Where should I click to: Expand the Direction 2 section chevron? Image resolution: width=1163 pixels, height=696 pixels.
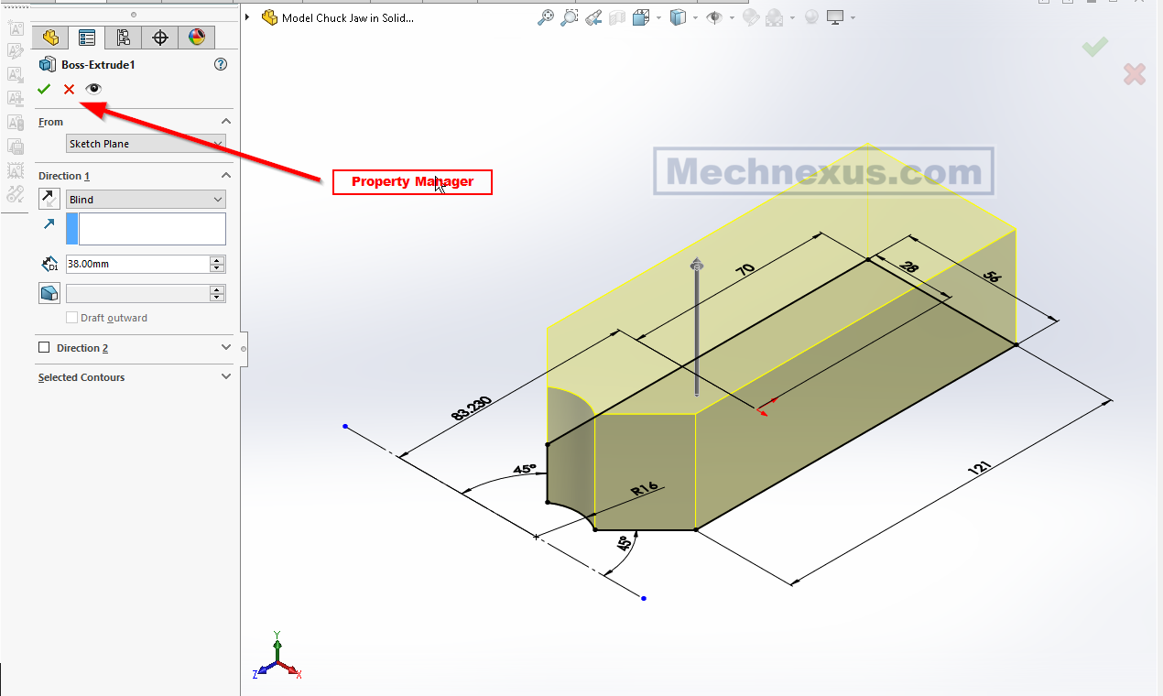pos(226,348)
